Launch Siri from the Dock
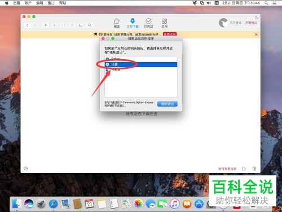Screen dimensions: 282x212 pos(29,204)
